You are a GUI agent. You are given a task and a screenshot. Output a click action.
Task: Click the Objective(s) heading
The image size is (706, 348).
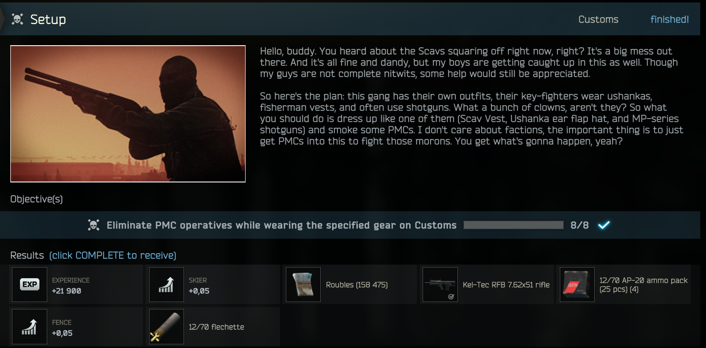[37, 199]
